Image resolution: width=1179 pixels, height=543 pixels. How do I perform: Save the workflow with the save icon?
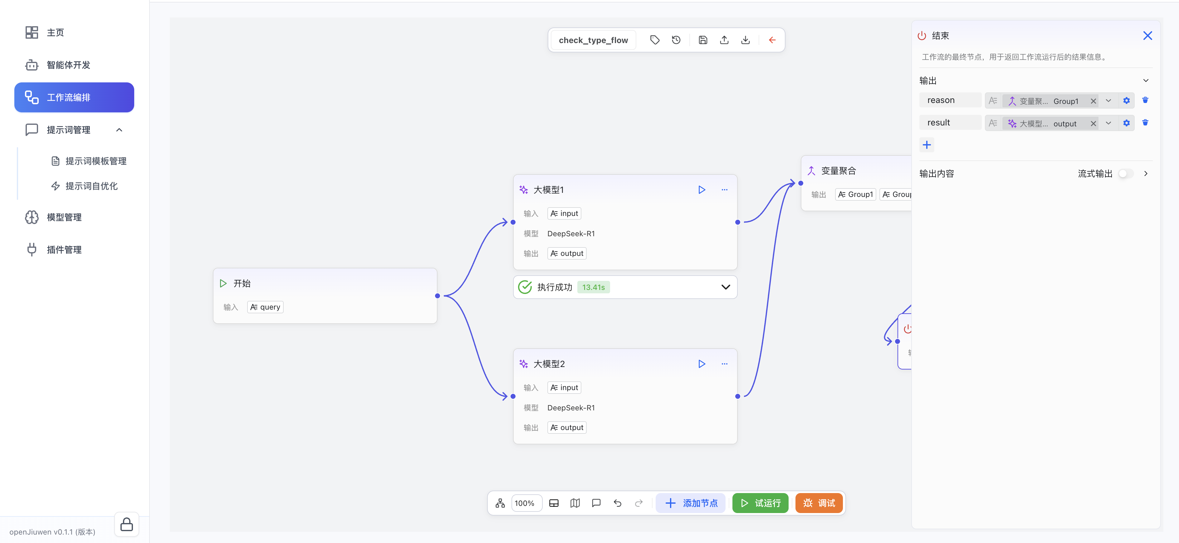point(702,40)
